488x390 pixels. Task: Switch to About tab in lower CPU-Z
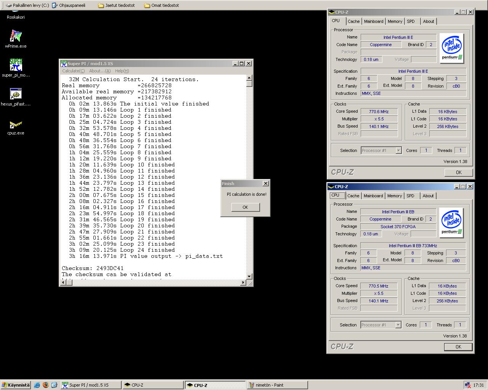(x=428, y=196)
